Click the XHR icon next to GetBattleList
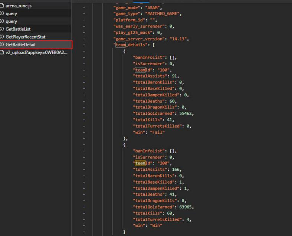Screen dimensions: 292x236 [3, 29]
